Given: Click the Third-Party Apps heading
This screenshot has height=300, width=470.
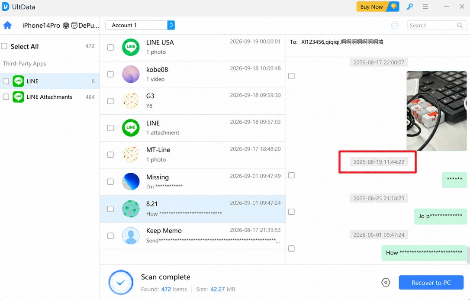Looking at the screenshot, I should (25, 64).
